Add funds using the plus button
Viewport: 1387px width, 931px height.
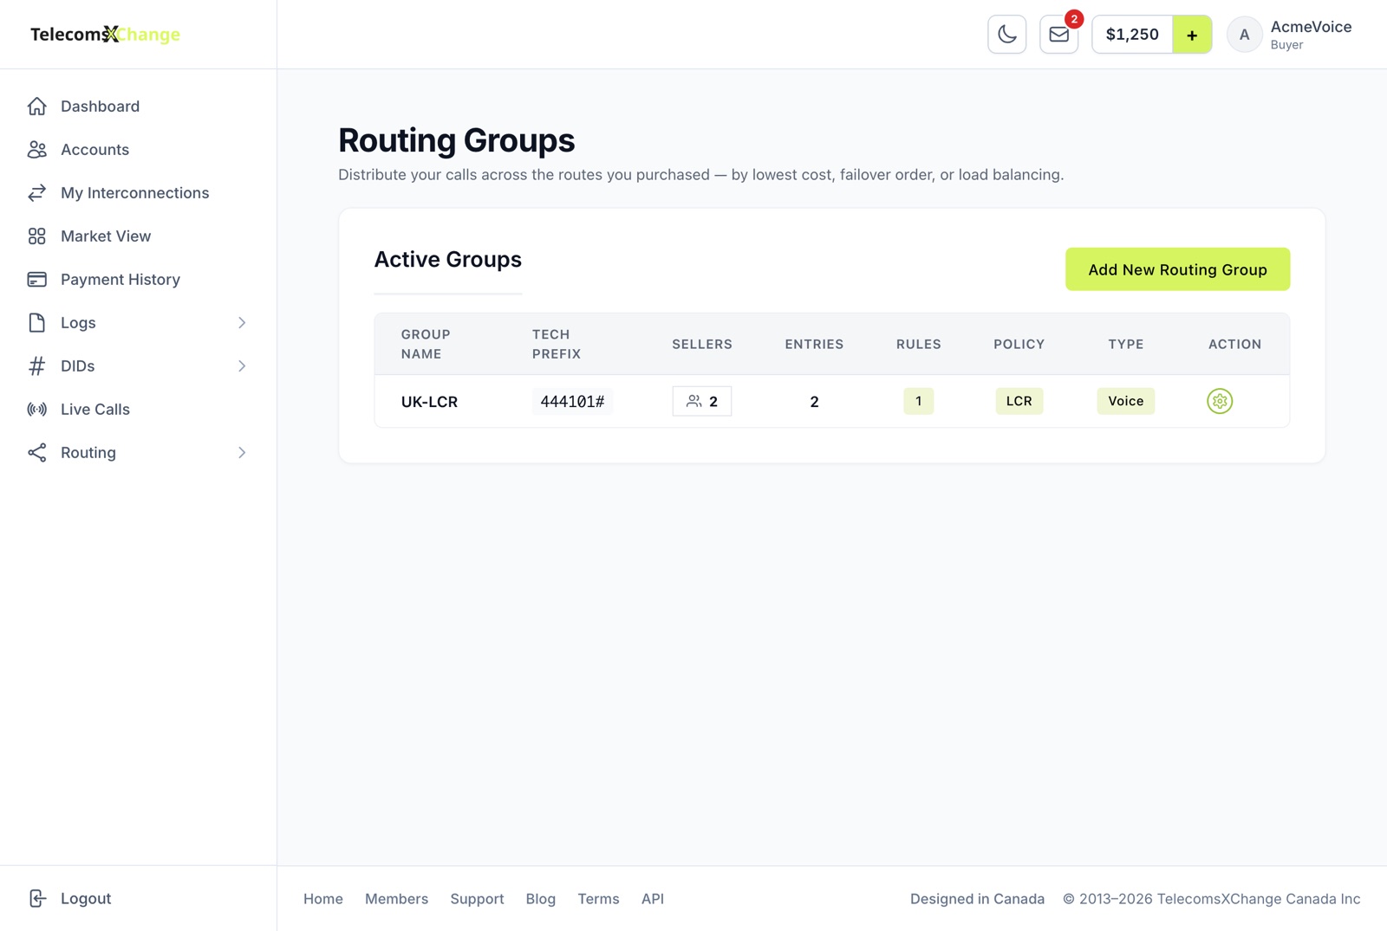coord(1192,35)
